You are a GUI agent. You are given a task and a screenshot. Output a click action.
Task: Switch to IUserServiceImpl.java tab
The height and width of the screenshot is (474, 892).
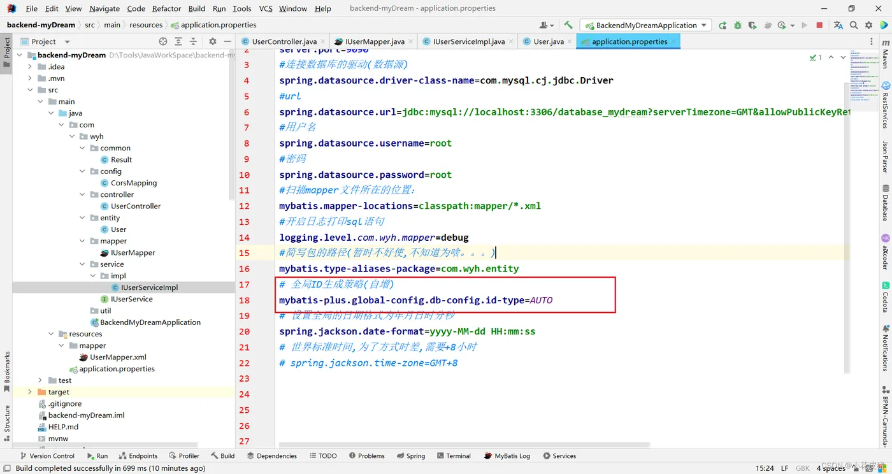pyautogui.click(x=469, y=41)
